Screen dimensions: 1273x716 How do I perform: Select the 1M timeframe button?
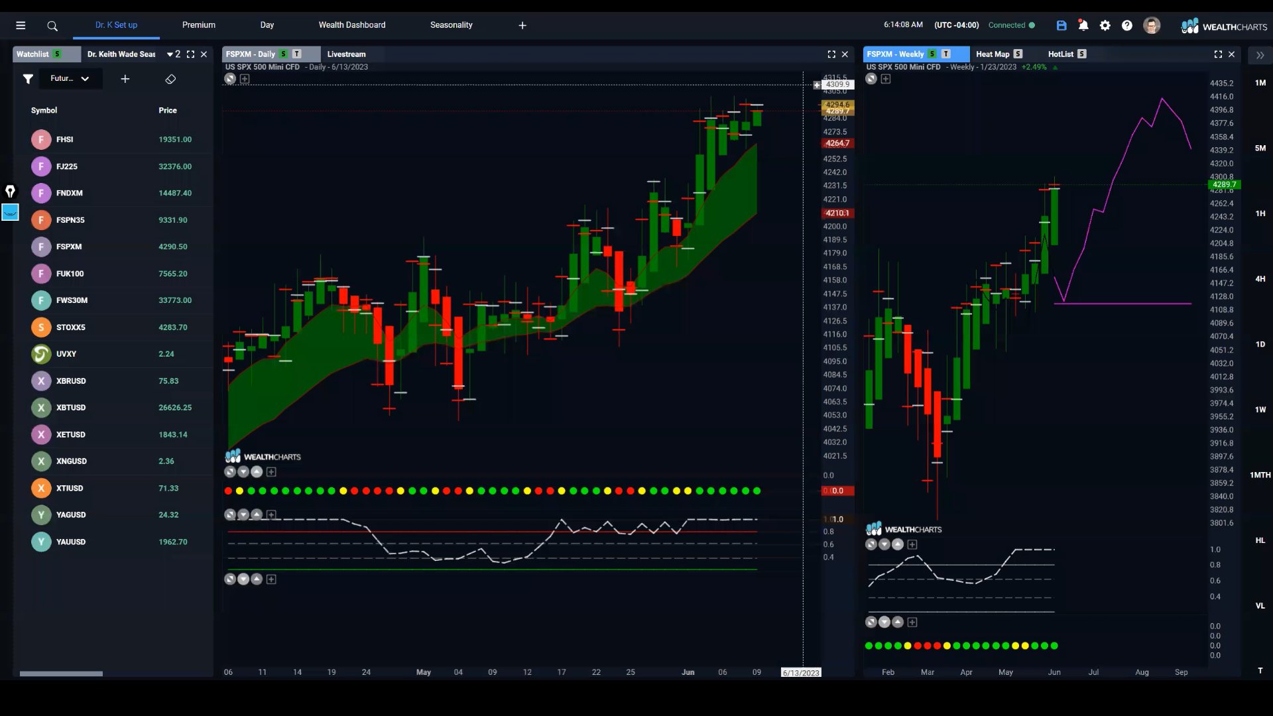[x=1260, y=83]
